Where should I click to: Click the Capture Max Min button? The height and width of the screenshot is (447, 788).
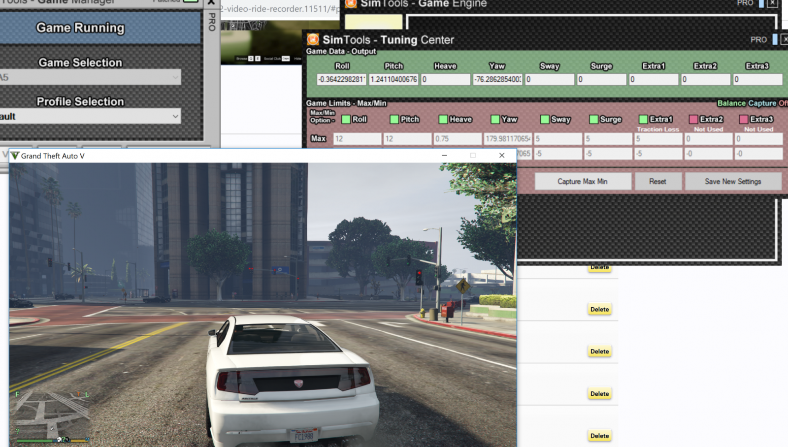583,181
